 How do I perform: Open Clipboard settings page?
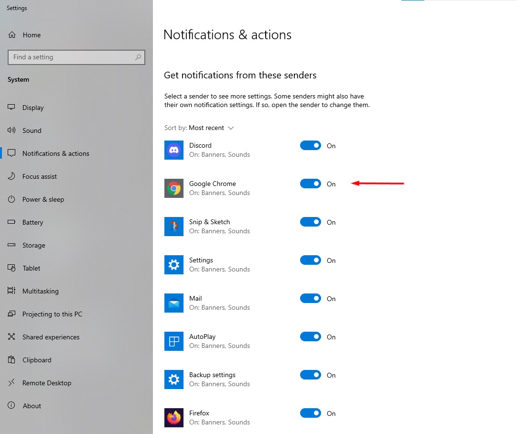(x=37, y=360)
